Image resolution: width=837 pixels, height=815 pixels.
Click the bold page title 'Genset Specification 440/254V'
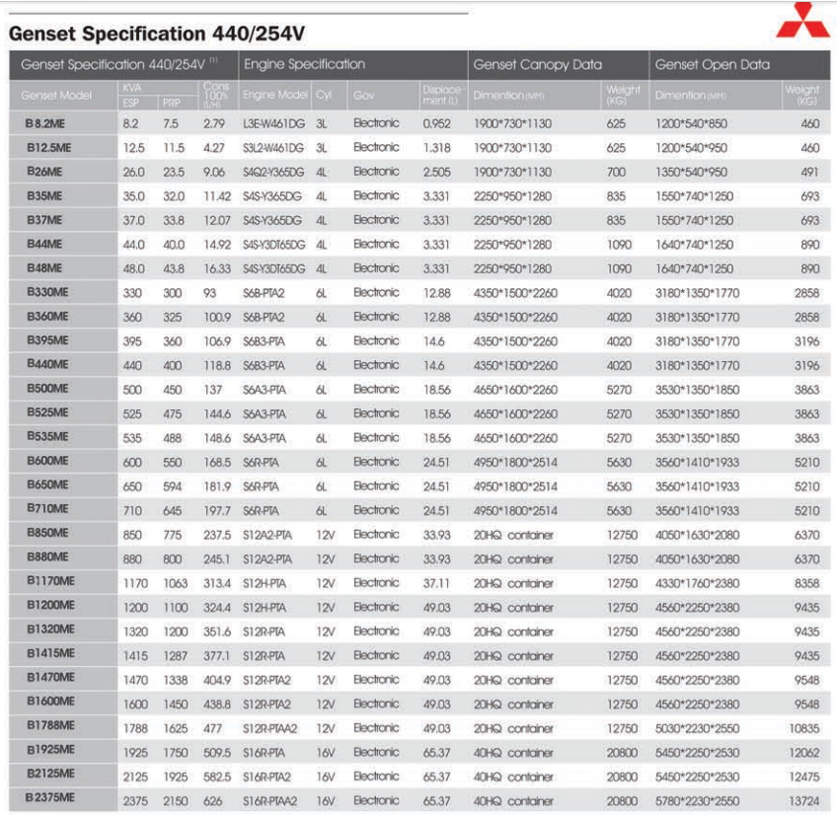(x=157, y=34)
